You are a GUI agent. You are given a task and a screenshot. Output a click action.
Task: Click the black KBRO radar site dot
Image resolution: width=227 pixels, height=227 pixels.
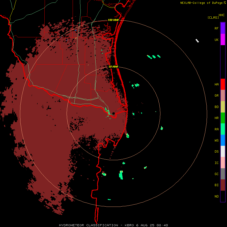[113, 113]
